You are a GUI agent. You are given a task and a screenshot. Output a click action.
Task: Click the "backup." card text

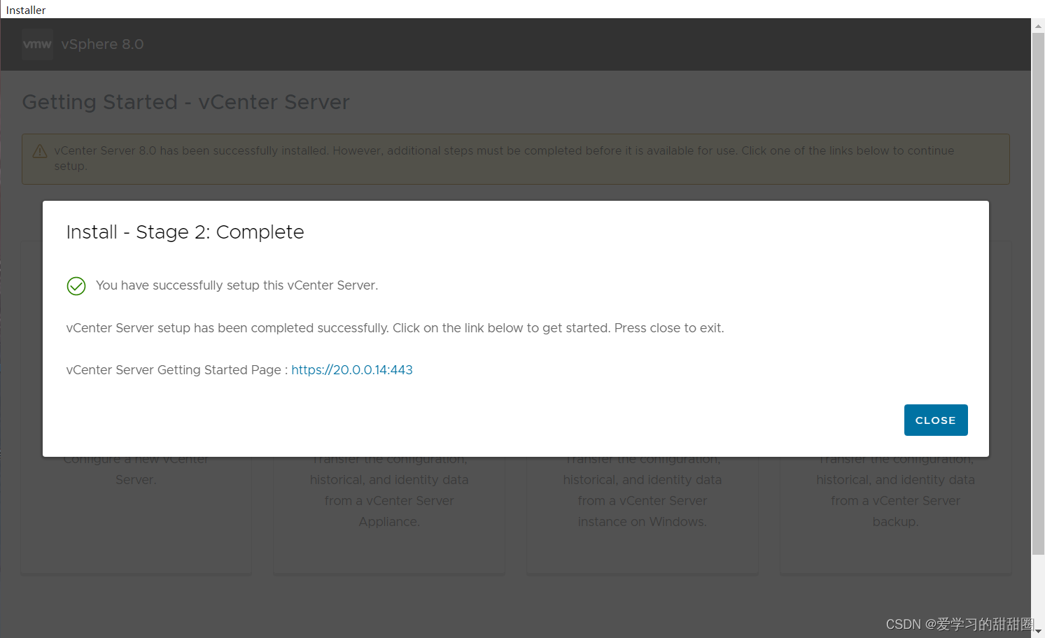tap(895, 522)
